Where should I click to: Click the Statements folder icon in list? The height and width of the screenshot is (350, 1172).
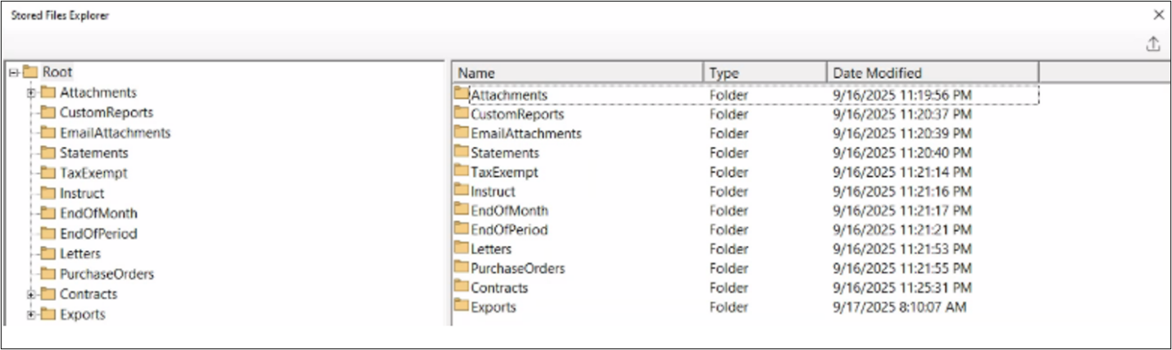[x=461, y=152]
